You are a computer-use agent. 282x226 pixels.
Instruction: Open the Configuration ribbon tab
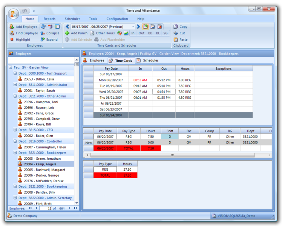click(117, 19)
